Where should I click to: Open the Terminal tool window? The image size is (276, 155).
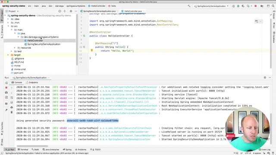(23, 149)
